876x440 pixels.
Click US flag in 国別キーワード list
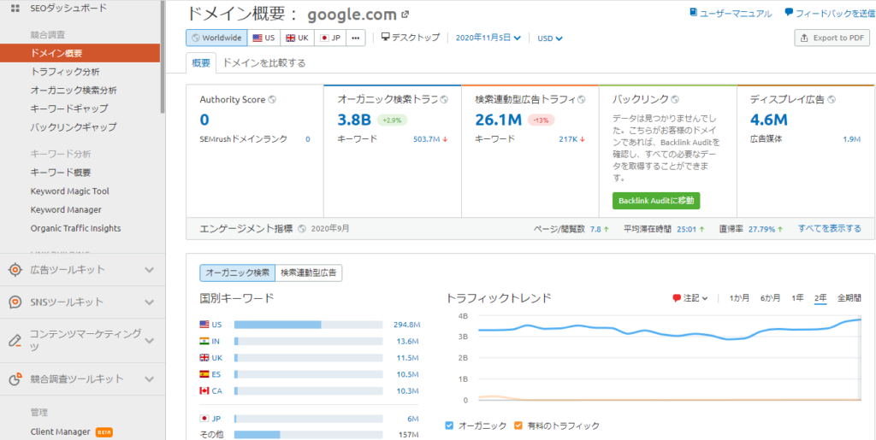point(204,325)
